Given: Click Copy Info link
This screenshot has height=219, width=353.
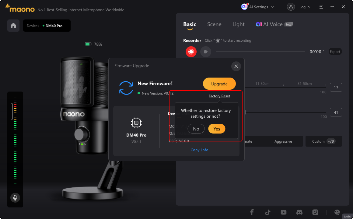Looking at the screenshot, I should tap(199, 150).
